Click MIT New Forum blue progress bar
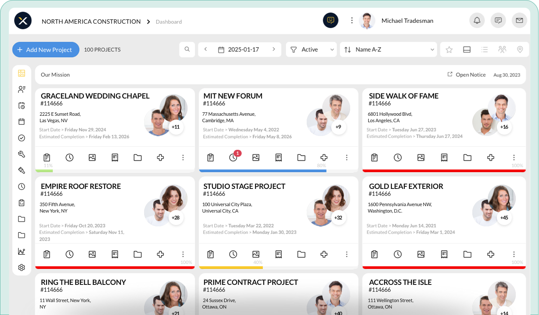 coord(262,171)
